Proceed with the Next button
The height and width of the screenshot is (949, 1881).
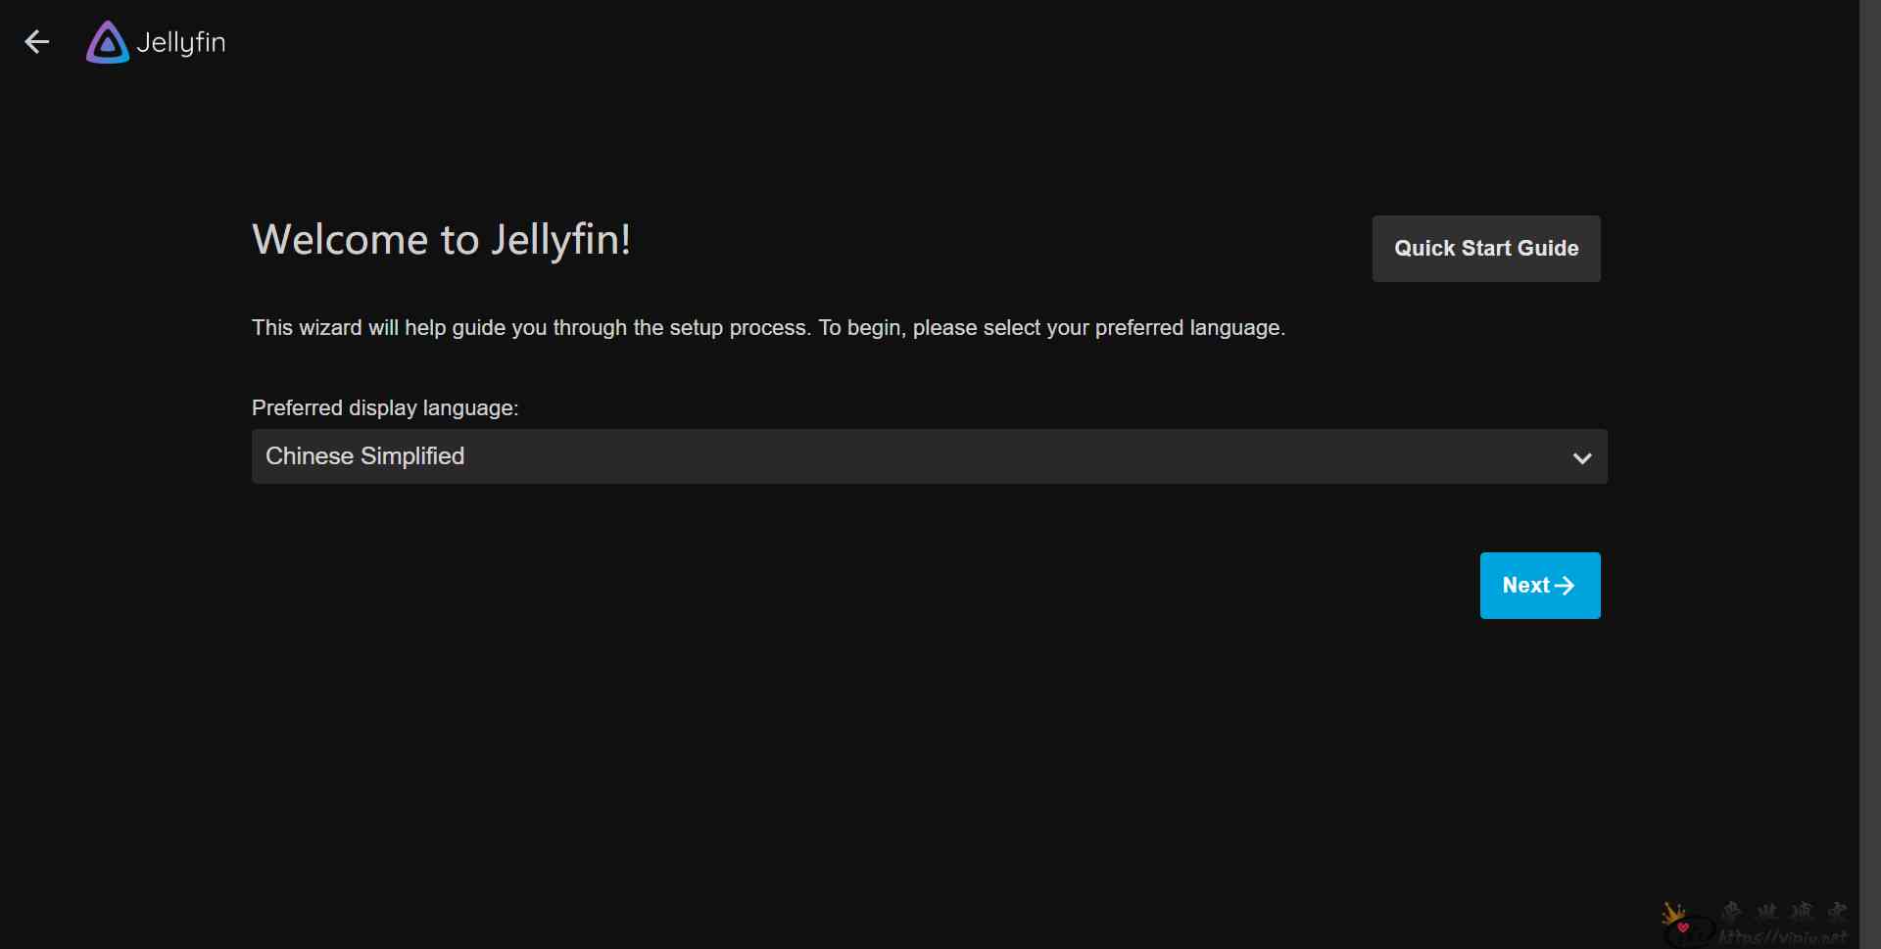tap(1540, 586)
